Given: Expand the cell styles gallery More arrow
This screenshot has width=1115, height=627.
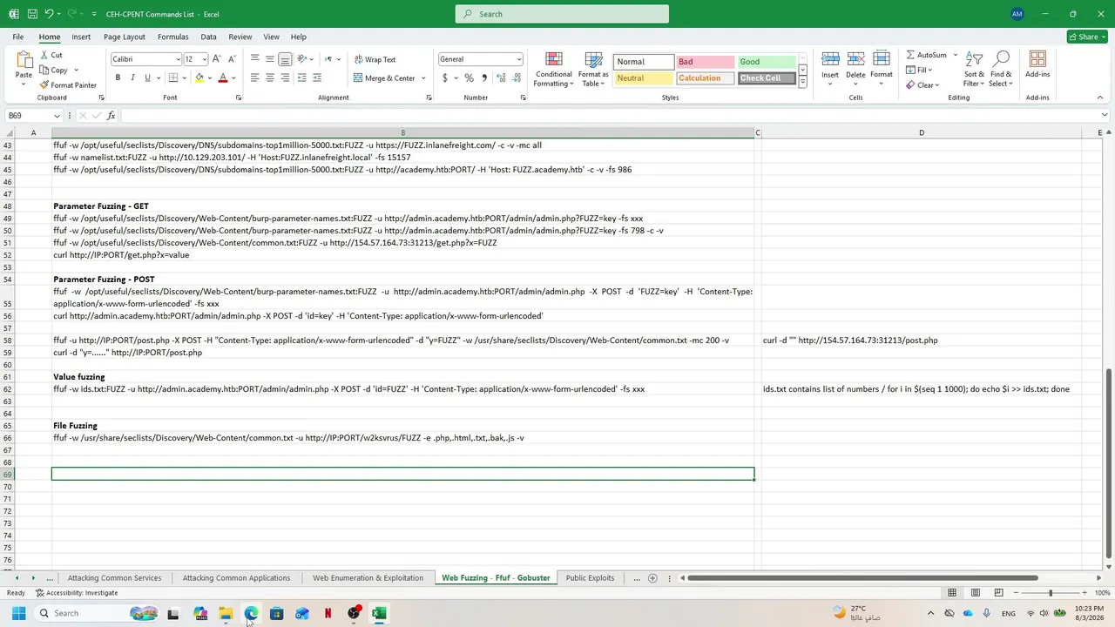Looking at the screenshot, I should click(802, 82).
